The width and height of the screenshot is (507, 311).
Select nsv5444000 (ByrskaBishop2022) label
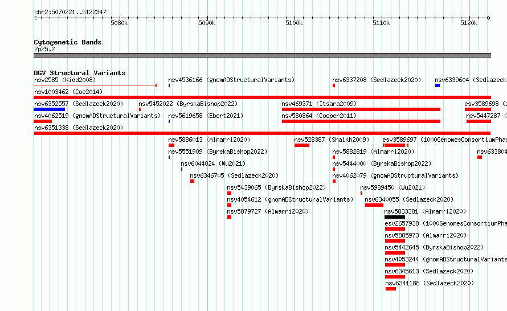(x=382, y=163)
